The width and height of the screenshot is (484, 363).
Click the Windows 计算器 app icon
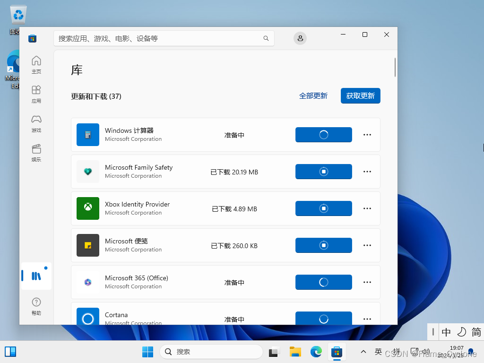pyautogui.click(x=88, y=135)
